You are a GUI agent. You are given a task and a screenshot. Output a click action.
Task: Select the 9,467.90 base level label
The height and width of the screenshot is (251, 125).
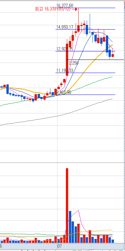tap(64, 93)
